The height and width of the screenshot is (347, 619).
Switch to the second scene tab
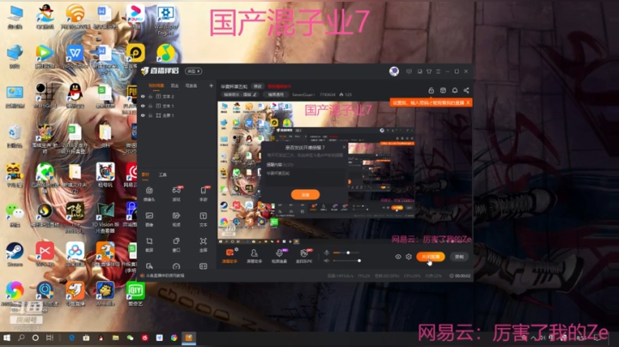[175, 86]
